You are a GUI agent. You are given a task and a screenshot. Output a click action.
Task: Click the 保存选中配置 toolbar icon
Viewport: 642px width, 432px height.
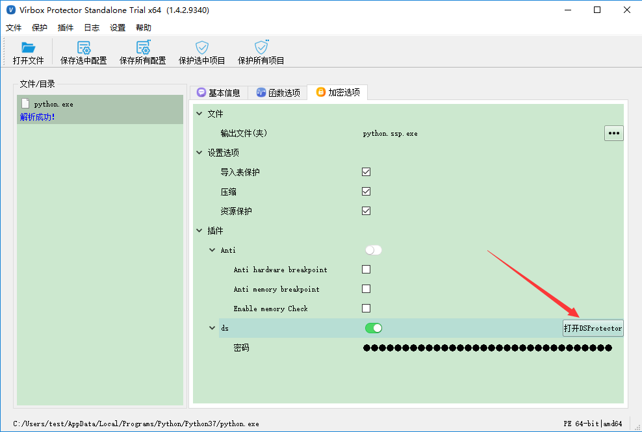(84, 47)
